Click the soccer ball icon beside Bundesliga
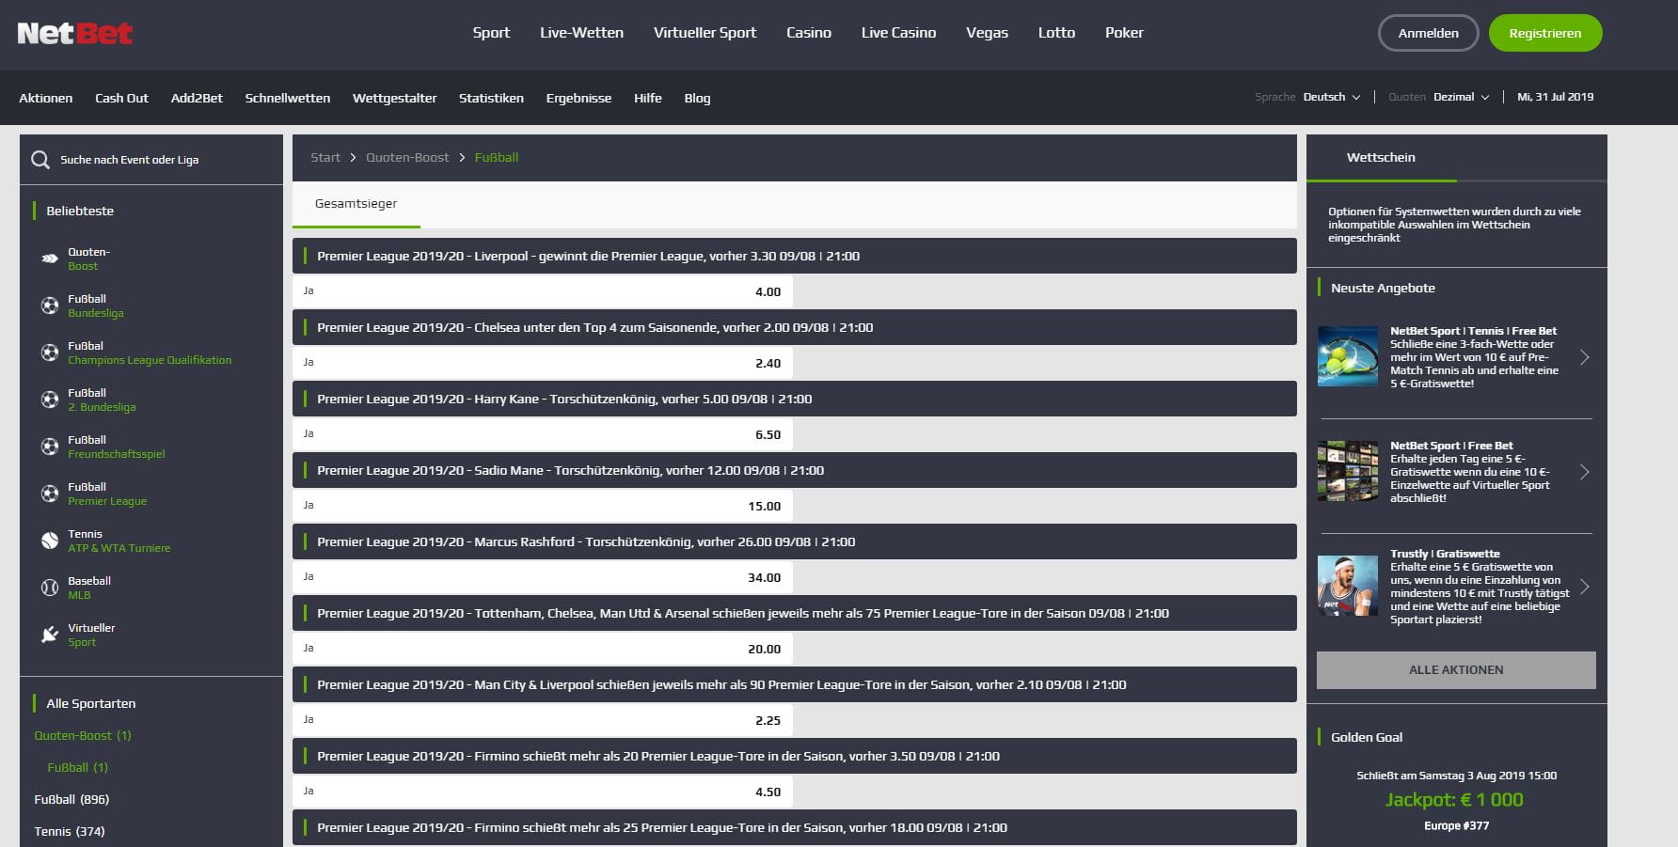Image resolution: width=1678 pixels, height=847 pixels. tap(50, 306)
